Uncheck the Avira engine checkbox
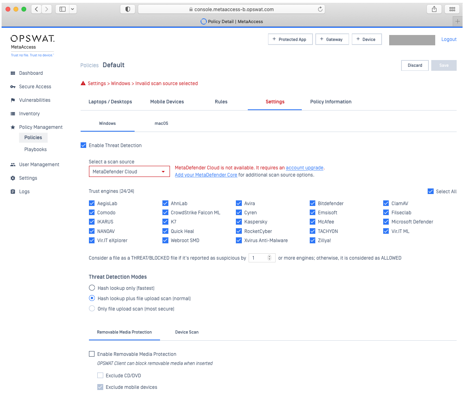This screenshot has height=394, width=465. click(x=239, y=204)
